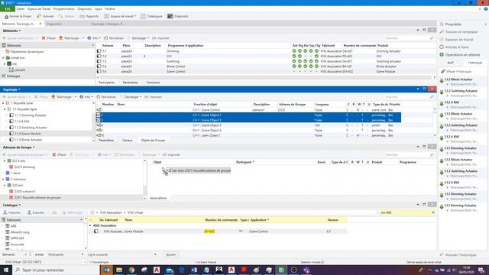Image resolution: width=489 pixels, height=275 pixels.
Task: Click the Eléments quantity input field
Action: pyautogui.click(x=25, y=254)
